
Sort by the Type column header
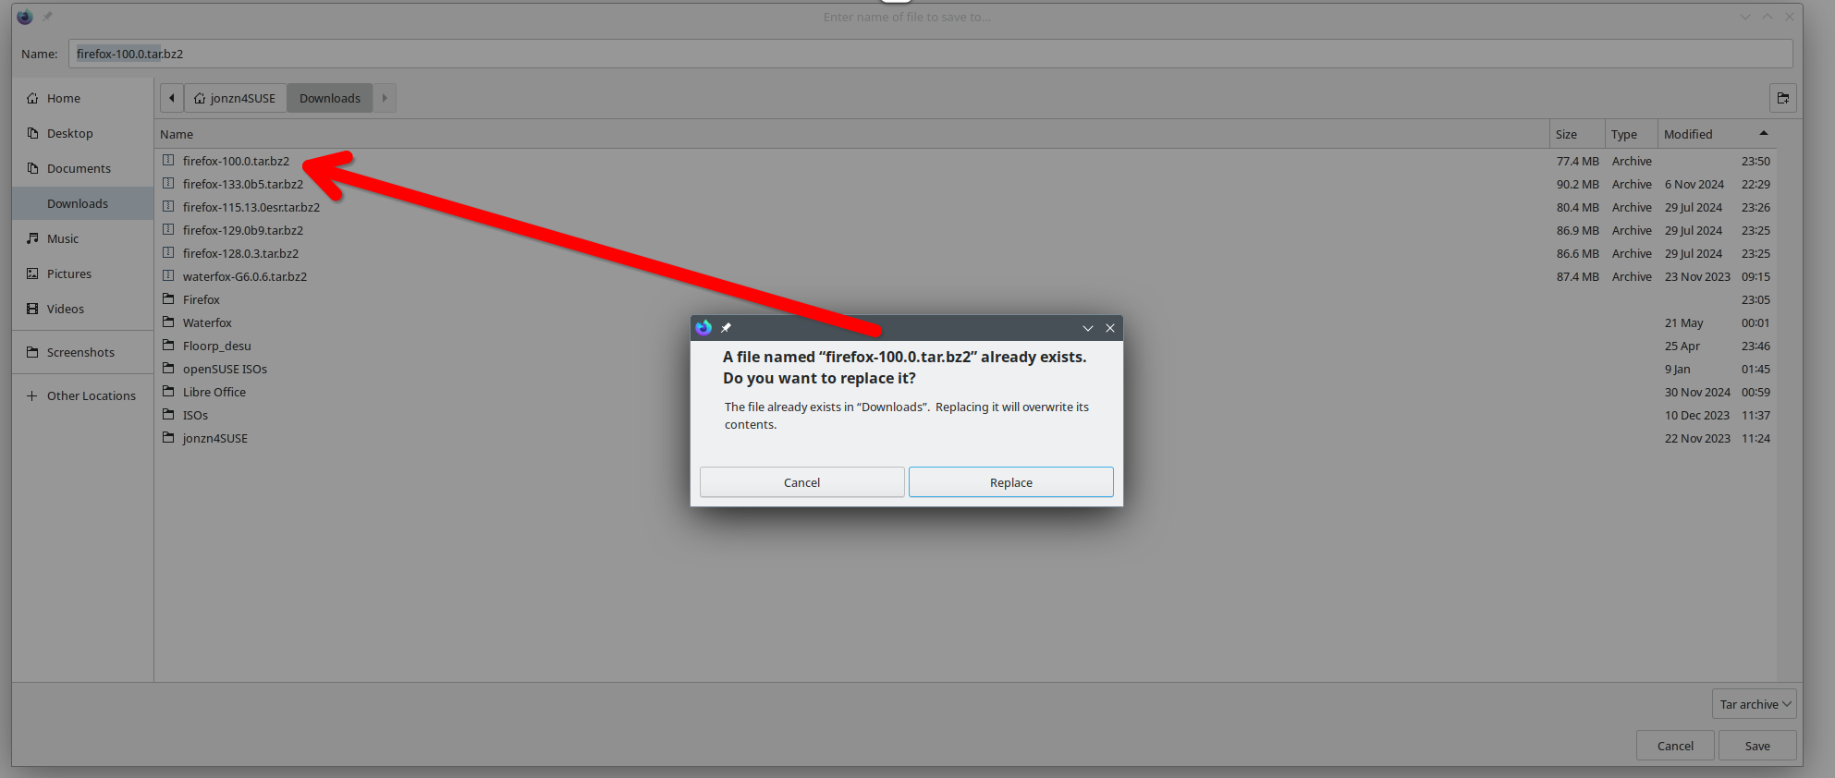click(1631, 134)
